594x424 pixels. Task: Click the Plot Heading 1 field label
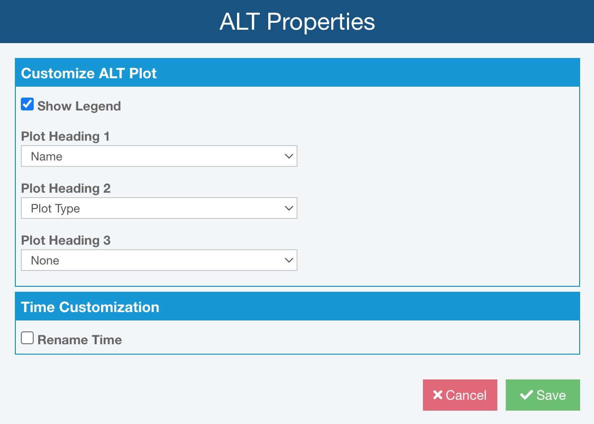(x=65, y=136)
